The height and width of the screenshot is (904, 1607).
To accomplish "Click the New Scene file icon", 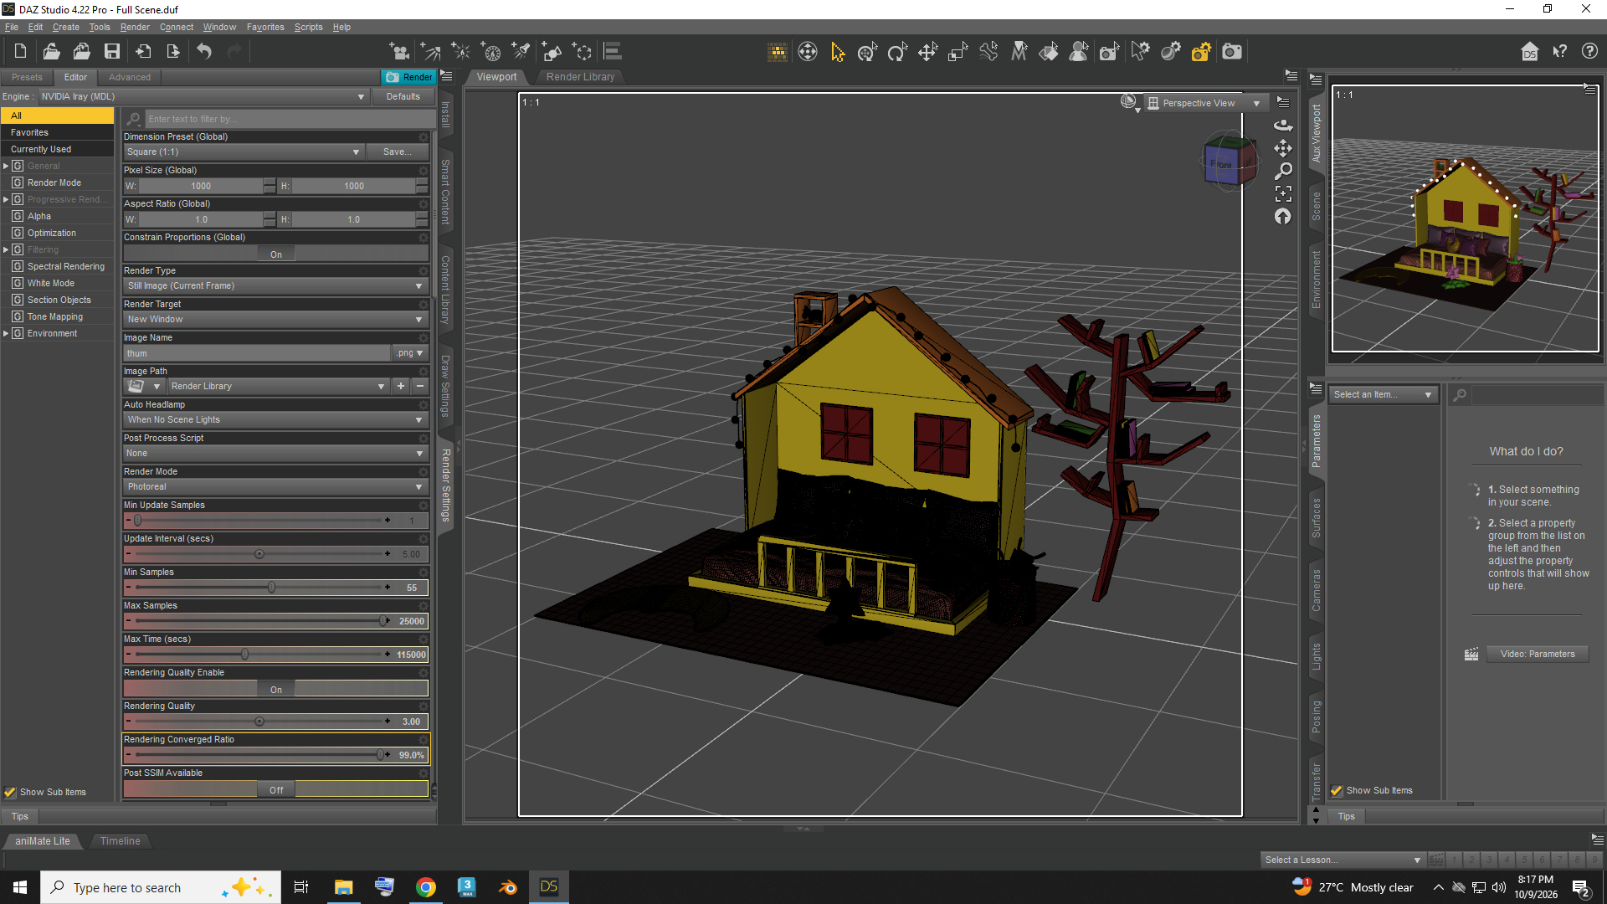I will [x=20, y=52].
